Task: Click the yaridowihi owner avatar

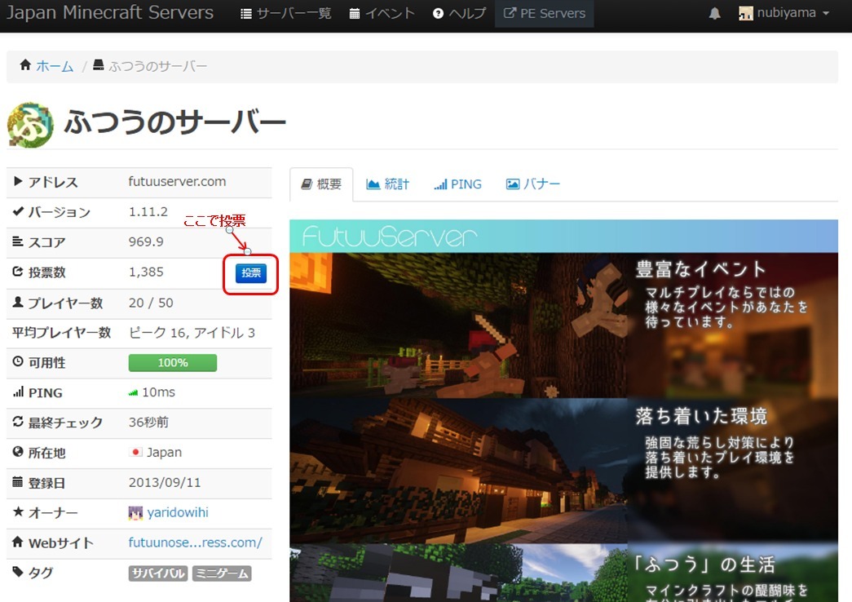Action: tap(136, 513)
